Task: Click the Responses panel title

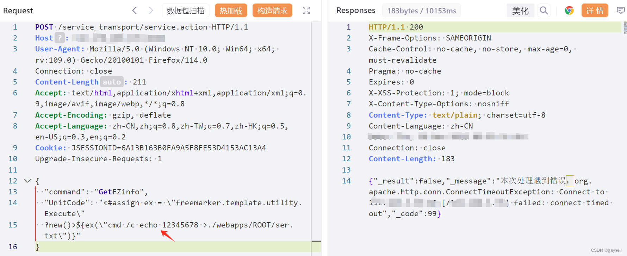Action: [356, 11]
